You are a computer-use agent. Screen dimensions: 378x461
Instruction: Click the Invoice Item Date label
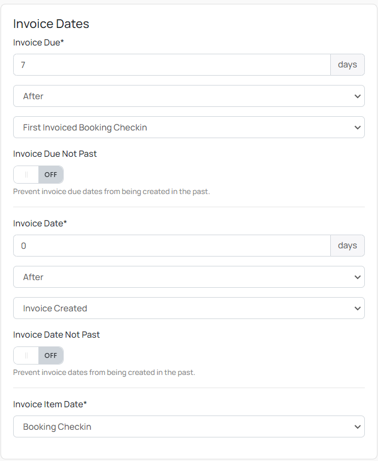50,404
